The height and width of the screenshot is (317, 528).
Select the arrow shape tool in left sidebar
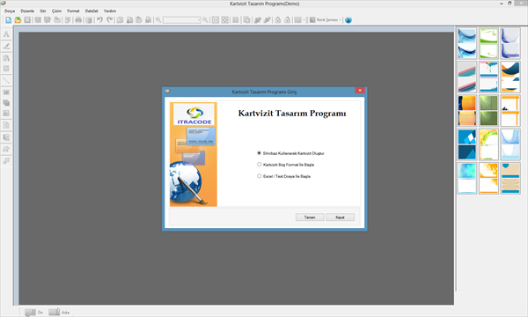coord(6,161)
